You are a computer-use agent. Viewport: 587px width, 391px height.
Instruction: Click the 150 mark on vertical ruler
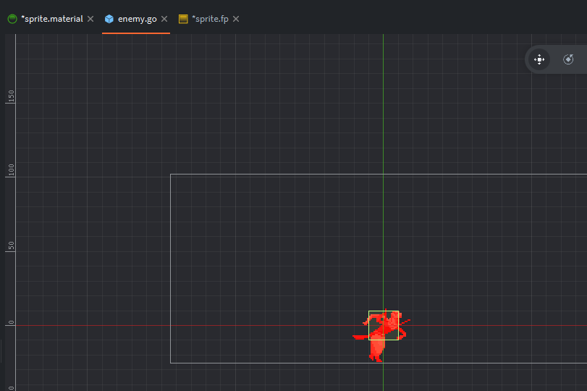10,96
